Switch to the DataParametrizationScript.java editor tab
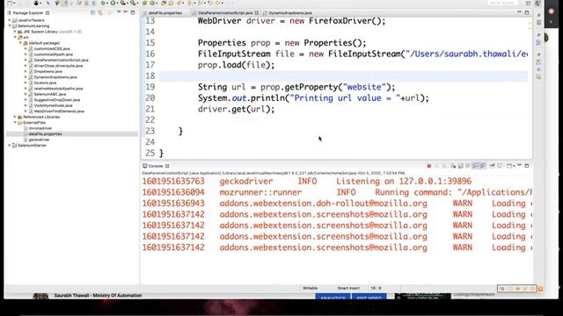 [225, 13]
